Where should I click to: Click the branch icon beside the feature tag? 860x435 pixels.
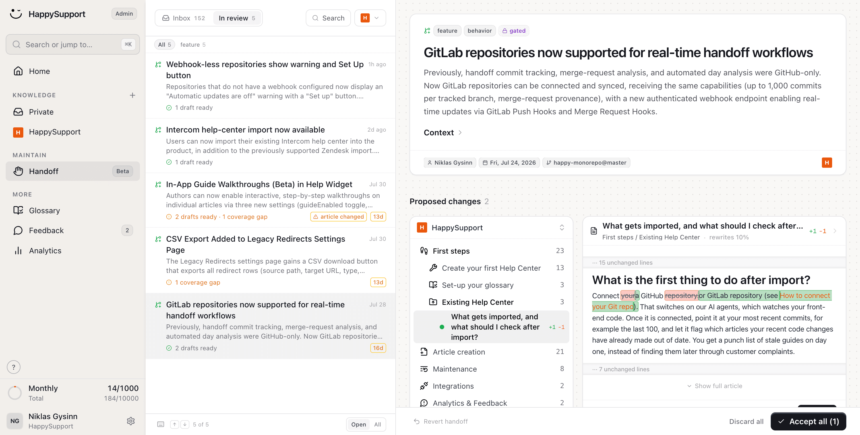pyautogui.click(x=427, y=31)
